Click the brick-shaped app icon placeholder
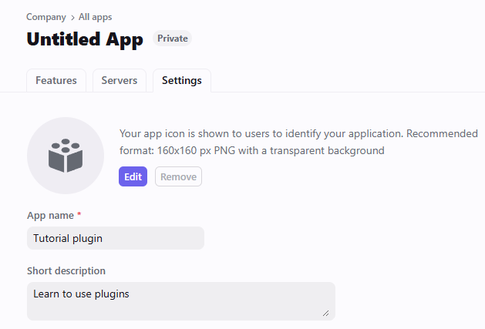This screenshot has height=329, width=485. [x=66, y=156]
